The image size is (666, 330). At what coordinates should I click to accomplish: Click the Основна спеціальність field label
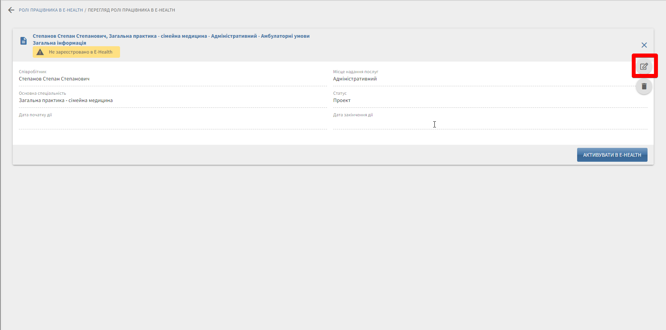click(x=42, y=93)
